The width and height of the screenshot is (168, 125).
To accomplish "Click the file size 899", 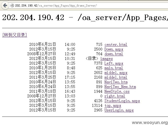I will click(99, 87).
